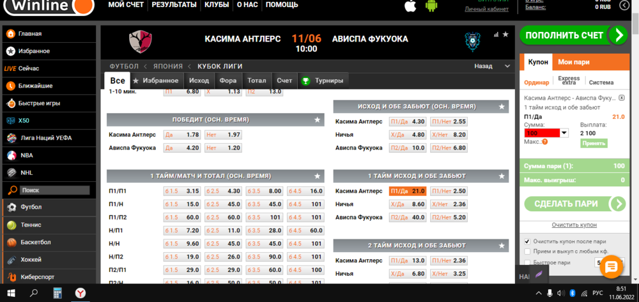Click the red Сумма amount field
639x302 pixels.
click(543, 133)
